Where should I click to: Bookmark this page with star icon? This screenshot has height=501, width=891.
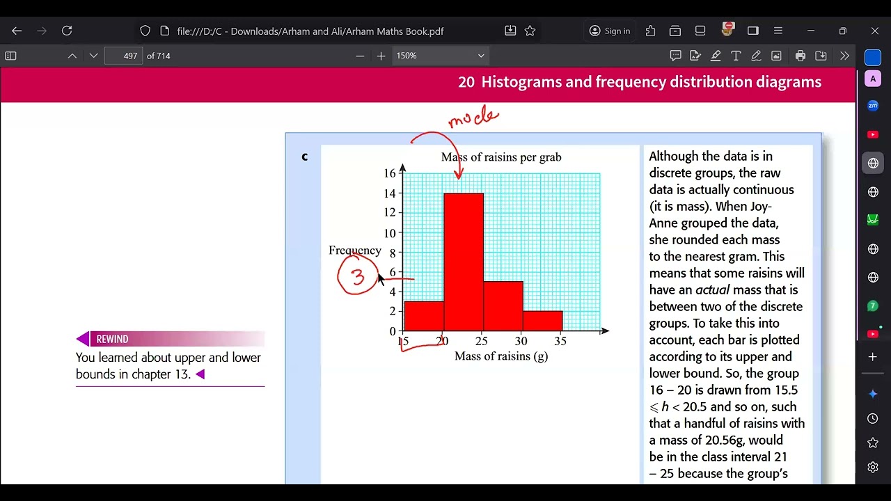(530, 31)
